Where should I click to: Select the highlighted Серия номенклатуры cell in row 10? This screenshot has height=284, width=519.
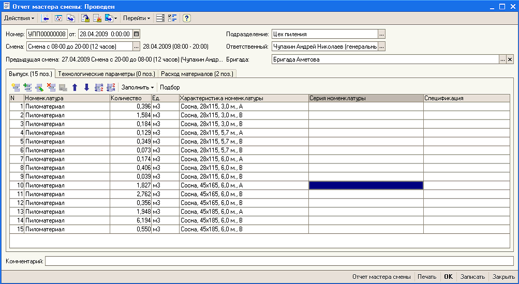click(x=366, y=185)
